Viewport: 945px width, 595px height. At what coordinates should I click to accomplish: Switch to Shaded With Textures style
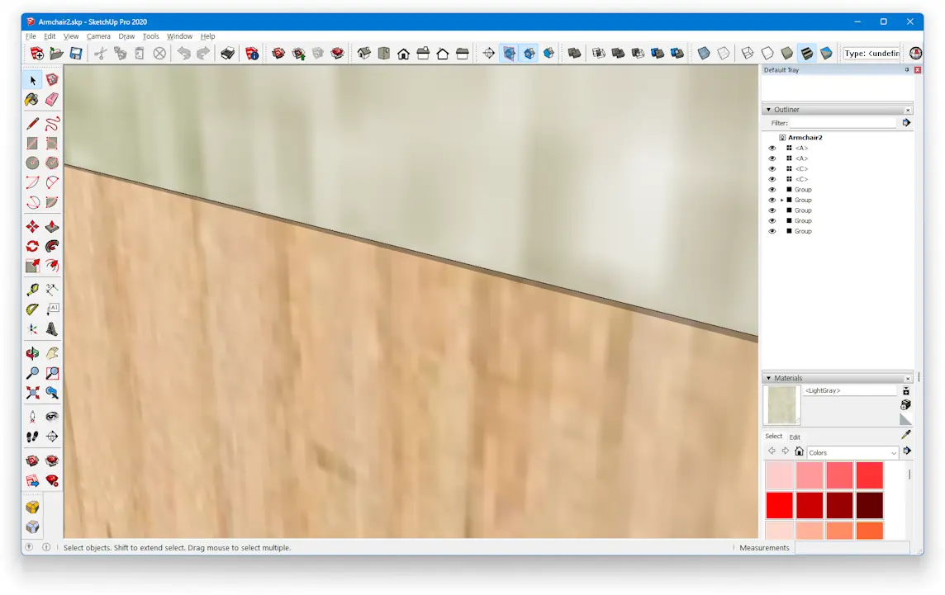pos(806,54)
